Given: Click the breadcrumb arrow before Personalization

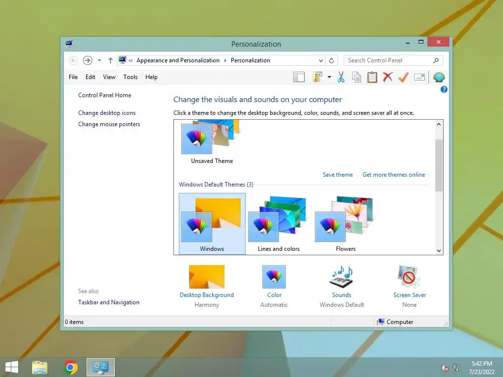Looking at the screenshot, I should coord(225,60).
